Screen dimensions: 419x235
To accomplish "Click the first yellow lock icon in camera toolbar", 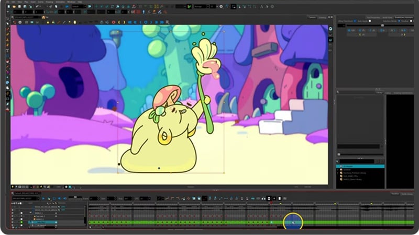I will pos(48,22).
